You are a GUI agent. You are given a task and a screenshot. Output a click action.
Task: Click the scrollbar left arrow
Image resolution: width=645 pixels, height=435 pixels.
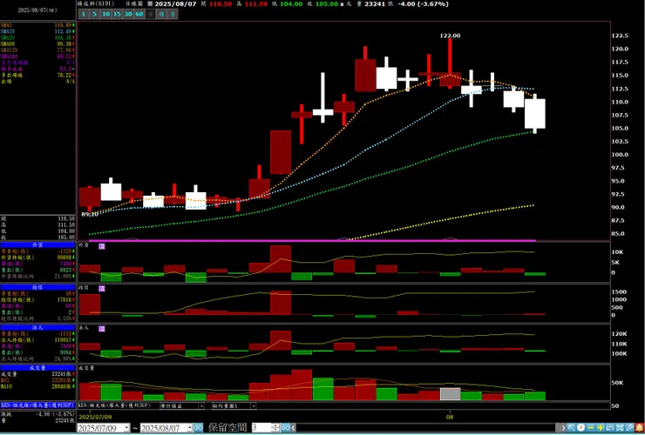pos(293,428)
